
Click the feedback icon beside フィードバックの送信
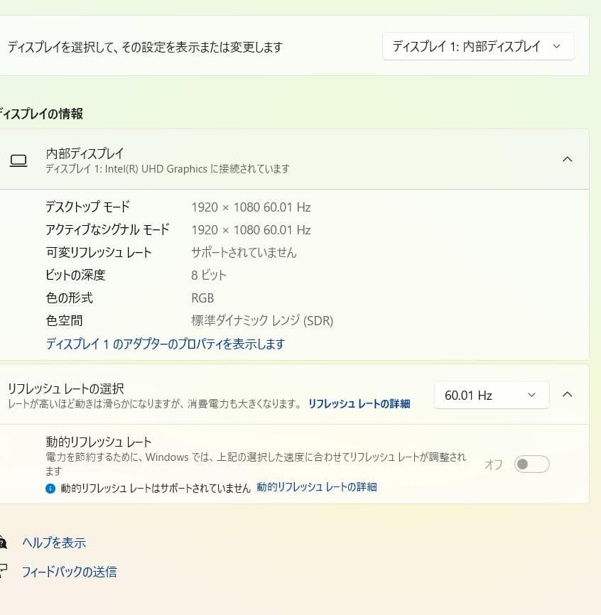pos(5,571)
